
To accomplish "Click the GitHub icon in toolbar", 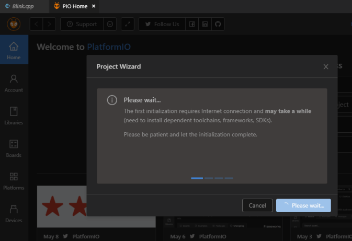I will coord(218,24).
